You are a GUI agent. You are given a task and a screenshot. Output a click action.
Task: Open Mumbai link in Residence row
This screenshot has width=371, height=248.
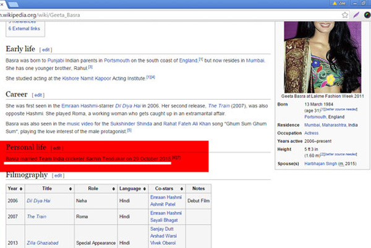(x=312, y=125)
